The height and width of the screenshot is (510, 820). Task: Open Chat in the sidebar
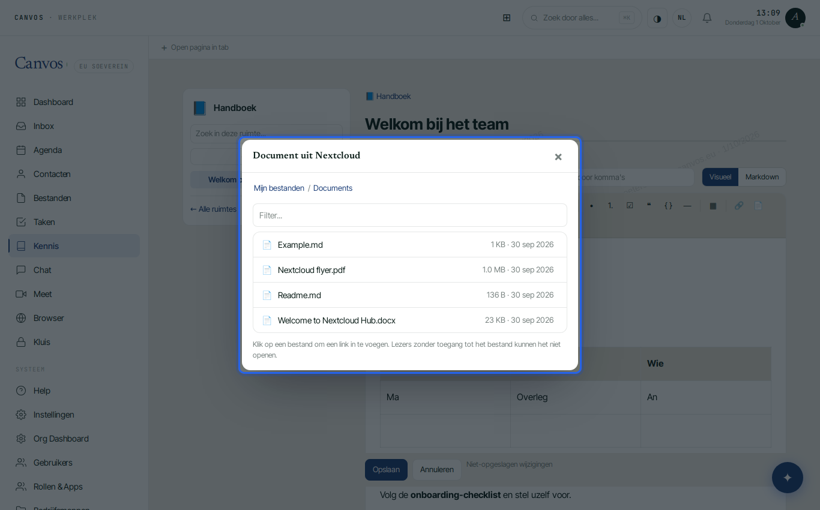pyautogui.click(x=74, y=270)
